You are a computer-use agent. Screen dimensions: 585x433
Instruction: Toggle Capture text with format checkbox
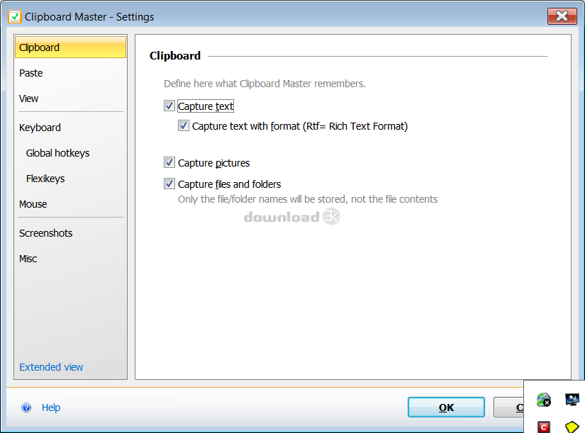(184, 125)
